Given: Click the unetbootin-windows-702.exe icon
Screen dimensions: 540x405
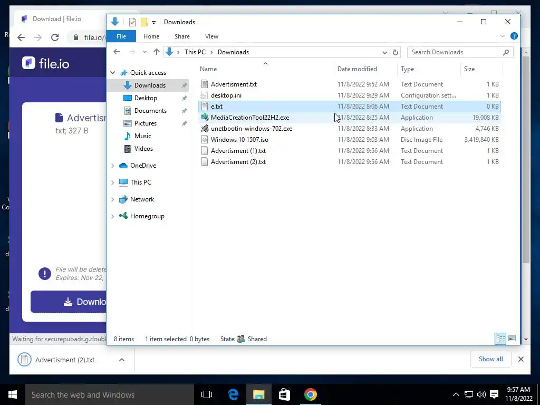Looking at the screenshot, I should 205,129.
